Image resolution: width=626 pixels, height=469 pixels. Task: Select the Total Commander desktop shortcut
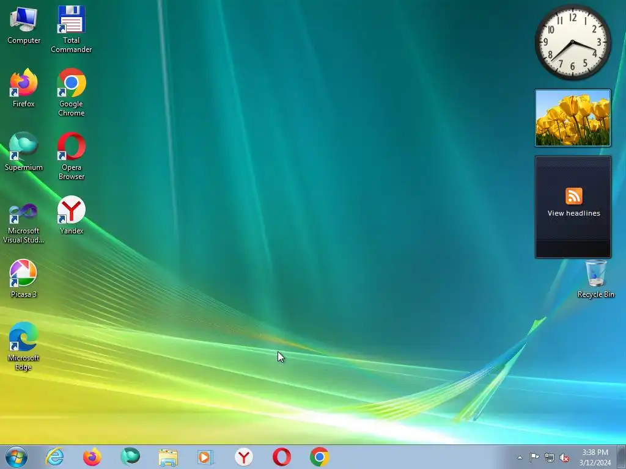pyautogui.click(x=71, y=29)
